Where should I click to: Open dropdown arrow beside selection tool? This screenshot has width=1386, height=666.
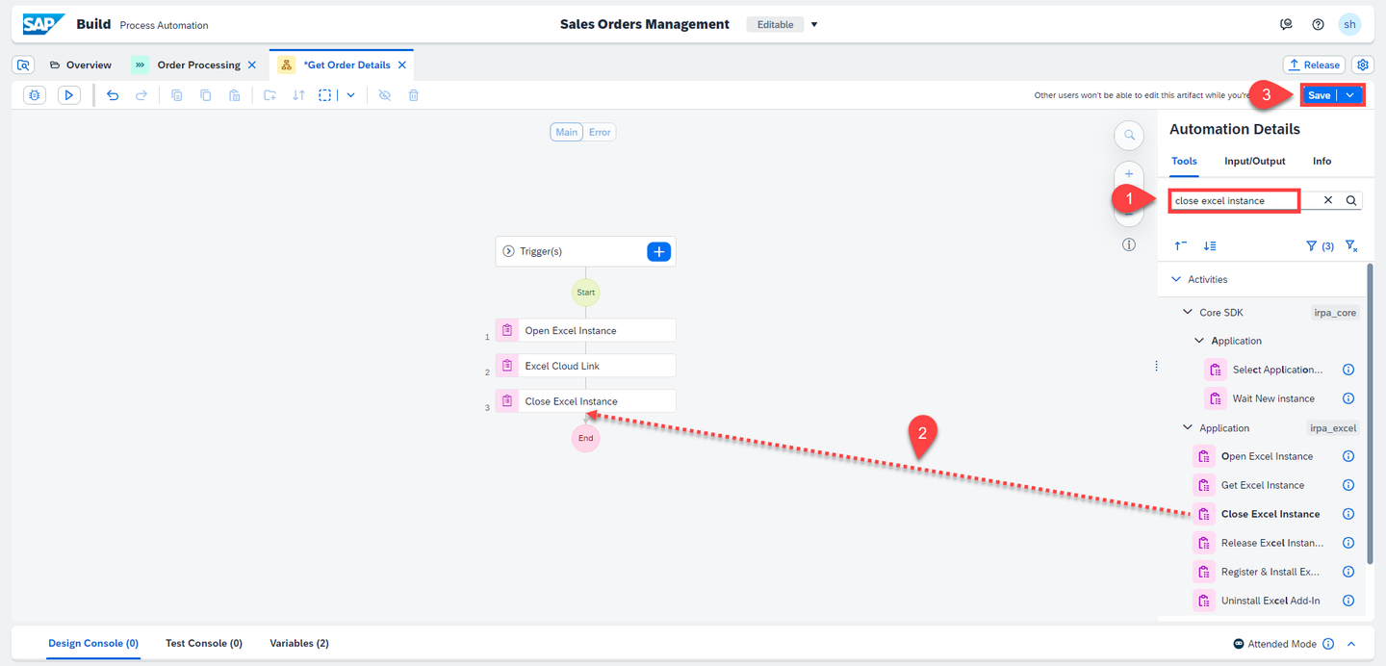pos(350,95)
